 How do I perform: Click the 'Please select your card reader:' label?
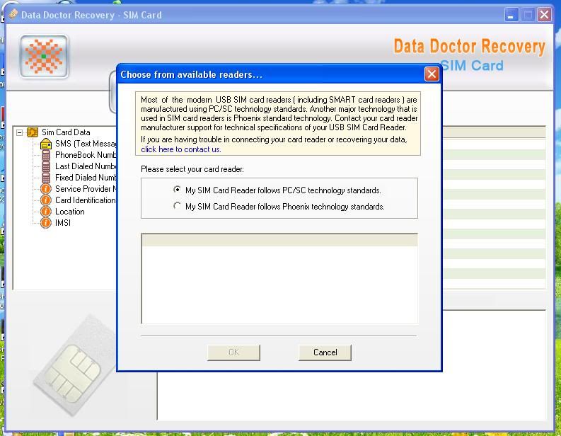[x=192, y=169]
